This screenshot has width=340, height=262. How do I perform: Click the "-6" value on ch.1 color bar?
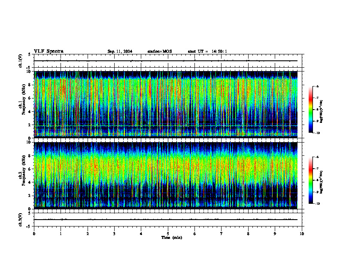(317, 86)
